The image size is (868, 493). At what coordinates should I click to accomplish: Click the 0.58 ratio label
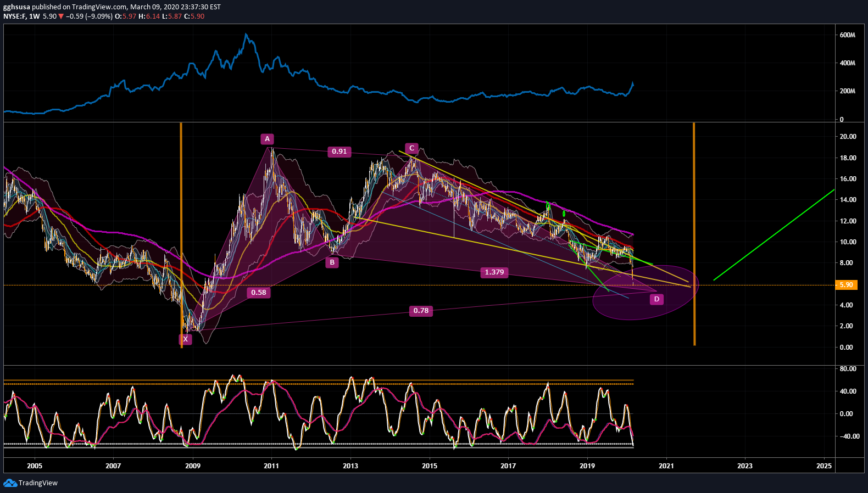(x=259, y=293)
